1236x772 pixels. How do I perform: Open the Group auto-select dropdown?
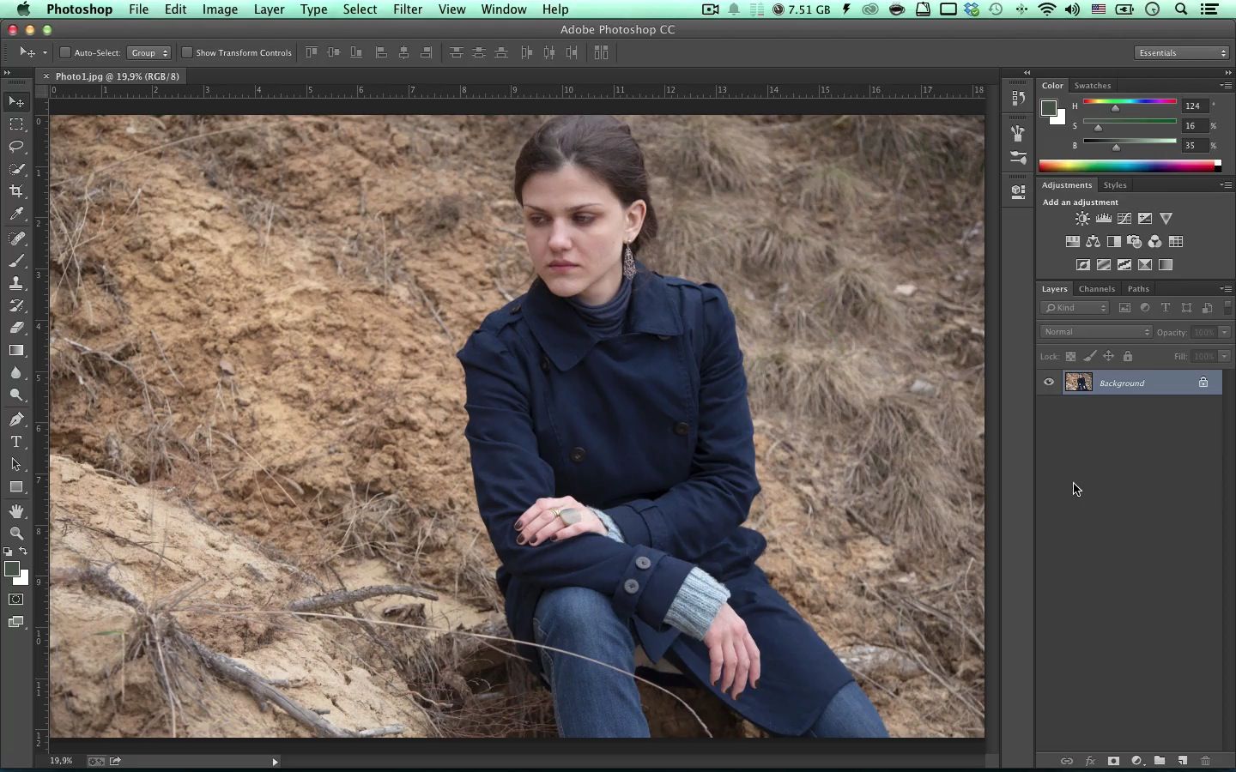pos(148,53)
